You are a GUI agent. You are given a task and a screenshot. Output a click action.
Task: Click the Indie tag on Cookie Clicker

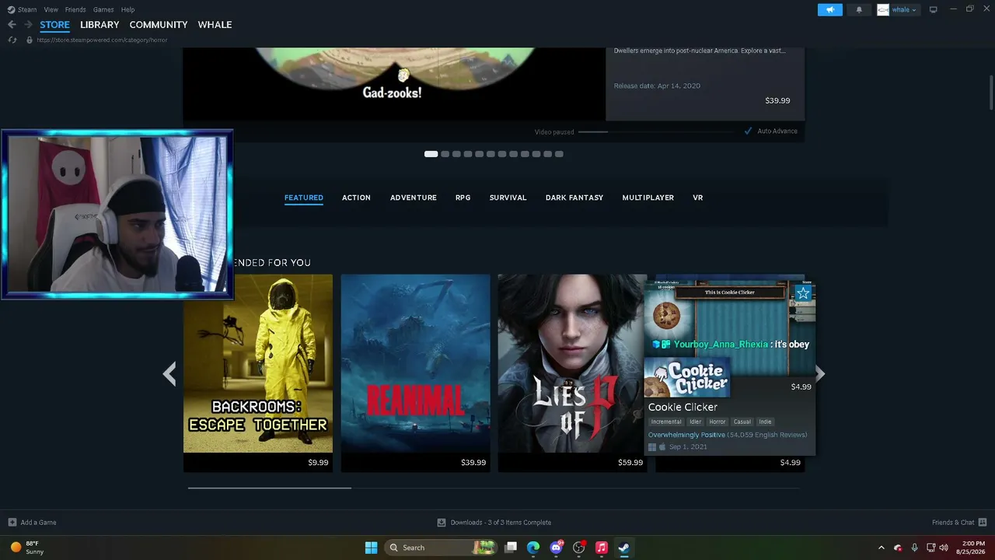(766, 422)
